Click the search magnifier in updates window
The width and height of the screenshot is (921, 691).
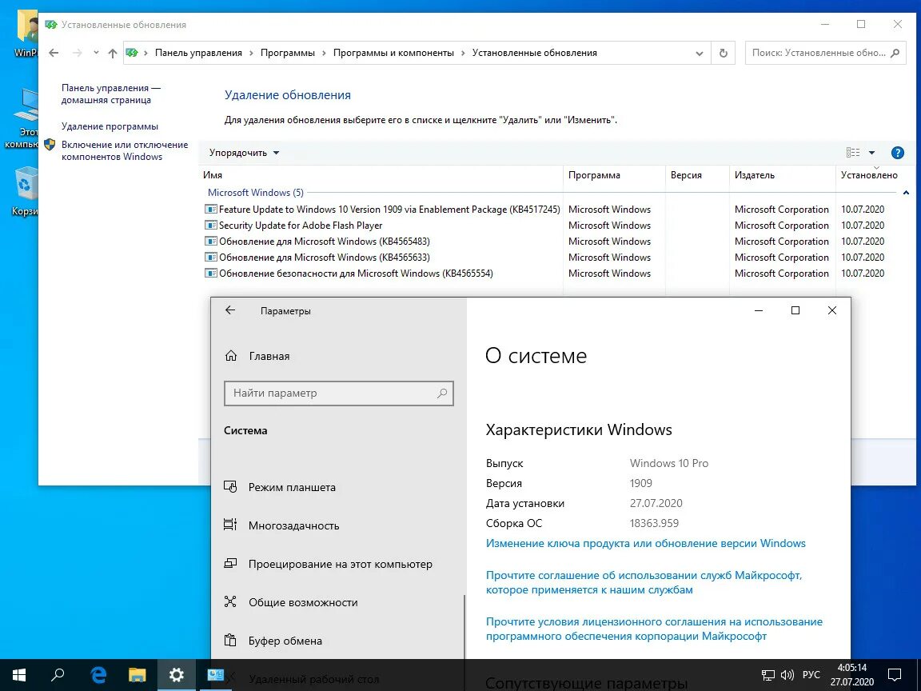(x=895, y=53)
